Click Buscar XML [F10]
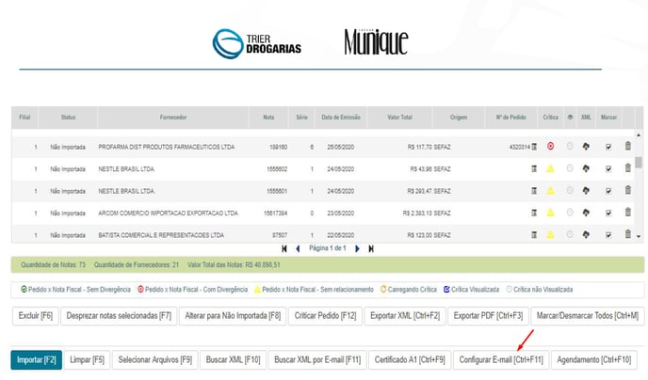Viewport: 648px width, 380px height. pyautogui.click(x=233, y=360)
